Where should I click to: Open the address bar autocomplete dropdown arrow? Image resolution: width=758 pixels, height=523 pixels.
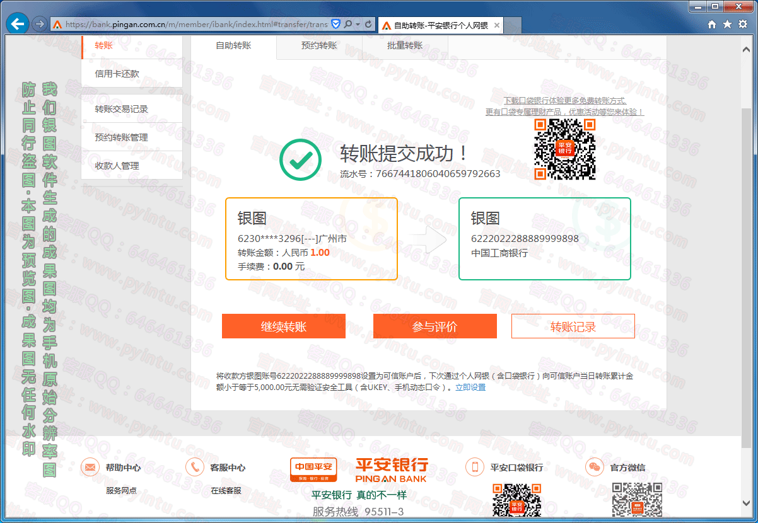(x=358, y=25)
